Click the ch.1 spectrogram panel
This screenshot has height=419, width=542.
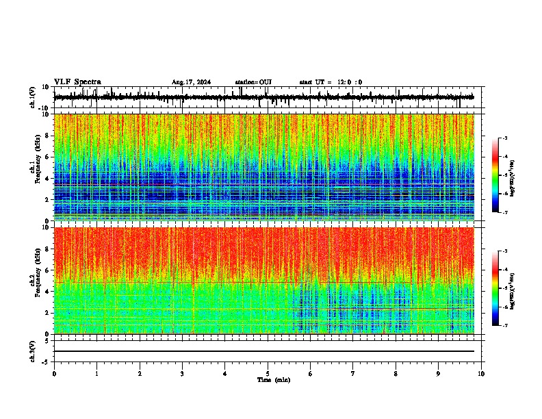264,167
